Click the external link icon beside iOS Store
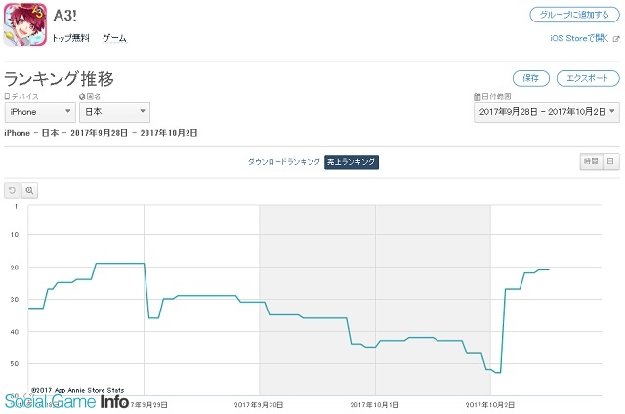 point(614,38)
